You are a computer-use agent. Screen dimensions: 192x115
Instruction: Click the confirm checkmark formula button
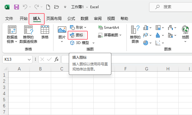coord(49,59)
